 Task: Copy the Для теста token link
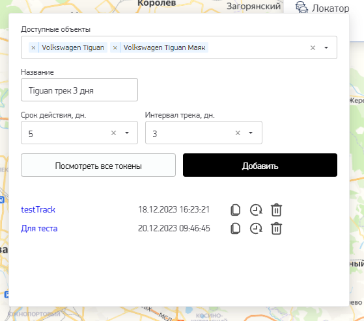235,229
